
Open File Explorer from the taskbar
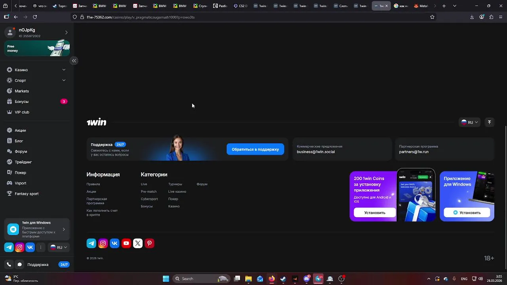248,279
